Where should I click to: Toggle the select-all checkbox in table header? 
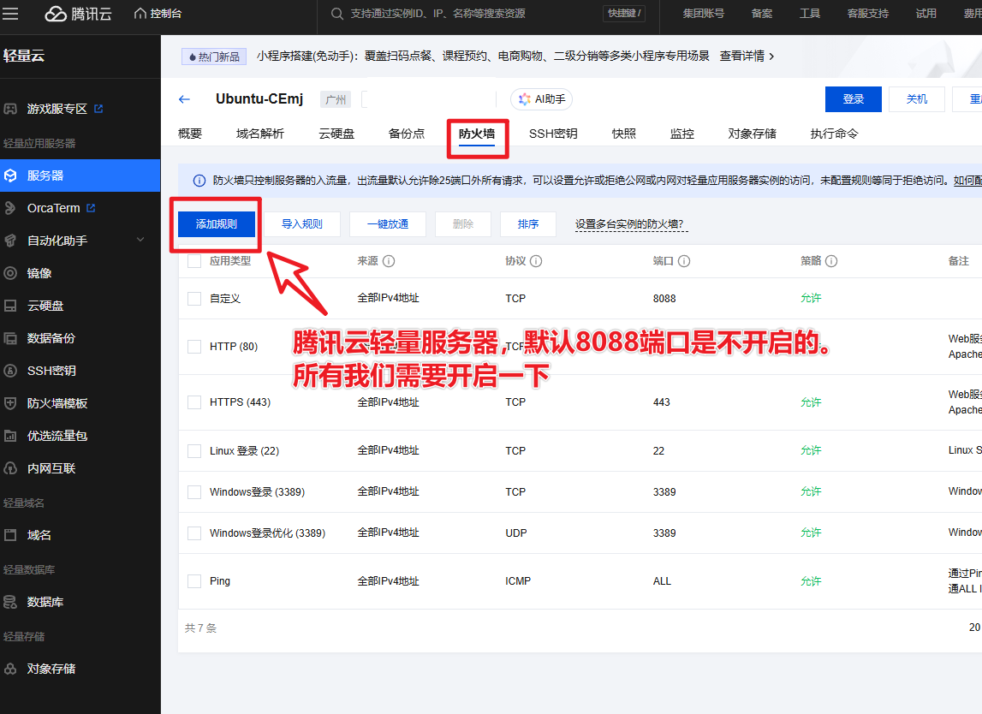(194, 261)
